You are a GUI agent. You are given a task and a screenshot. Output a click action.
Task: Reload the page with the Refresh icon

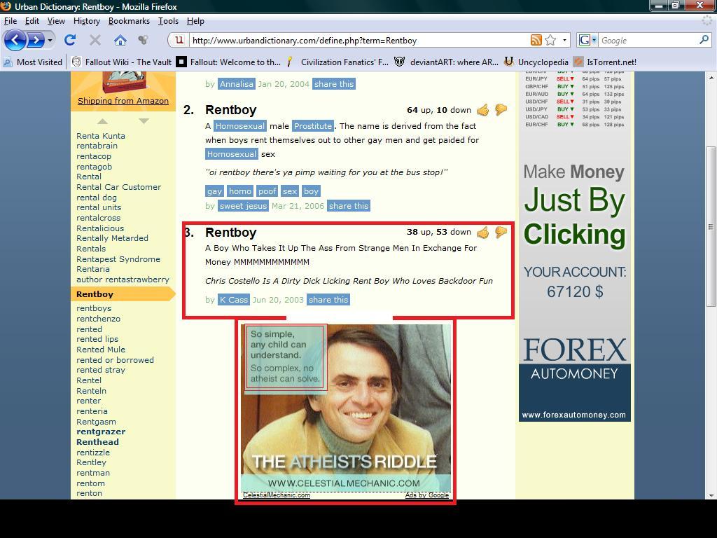70,40
